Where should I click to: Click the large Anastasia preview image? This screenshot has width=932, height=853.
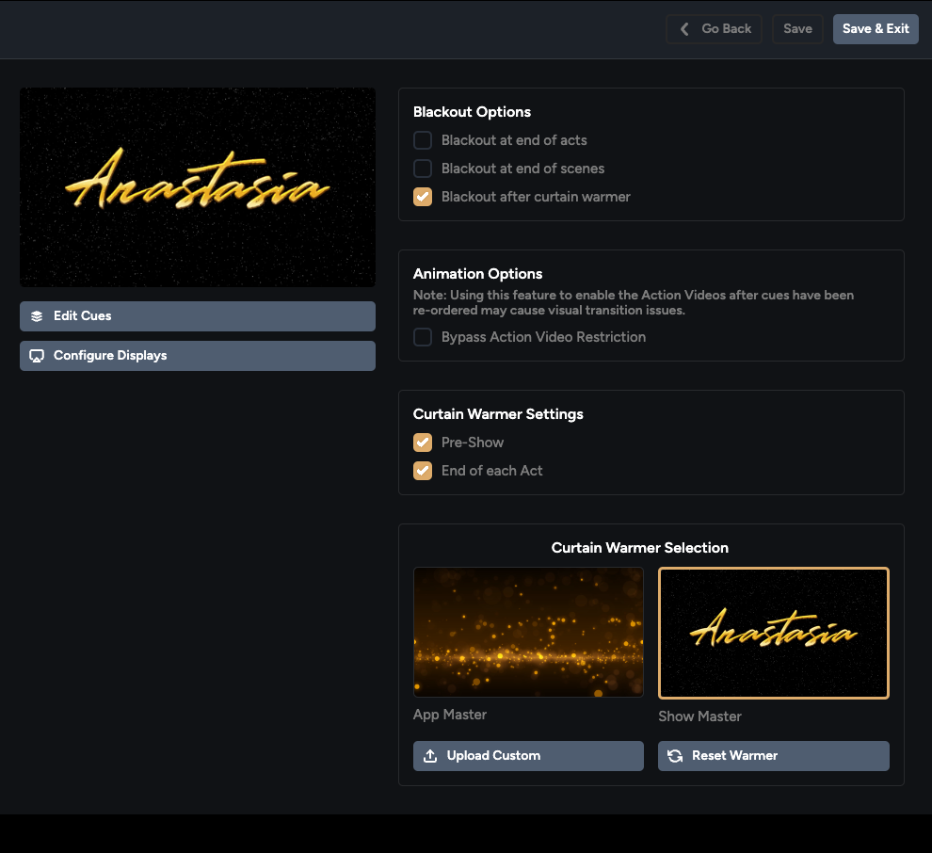pos(198,187)
